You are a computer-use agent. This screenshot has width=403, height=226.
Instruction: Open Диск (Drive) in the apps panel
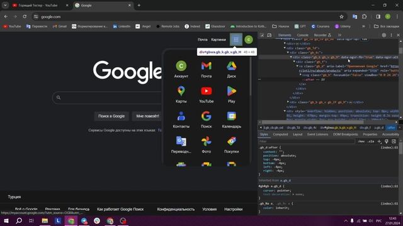pyautogui.click(x=232, y=69)
